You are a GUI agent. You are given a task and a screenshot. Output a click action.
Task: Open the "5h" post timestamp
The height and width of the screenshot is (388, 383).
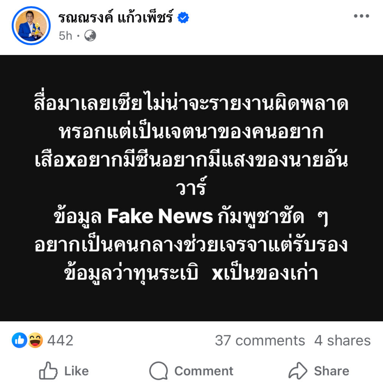[x=65, y=36]
